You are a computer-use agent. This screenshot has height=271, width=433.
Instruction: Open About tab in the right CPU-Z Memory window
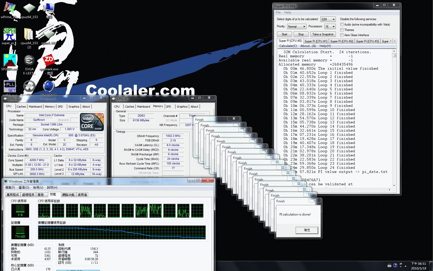tap(194, 107)
